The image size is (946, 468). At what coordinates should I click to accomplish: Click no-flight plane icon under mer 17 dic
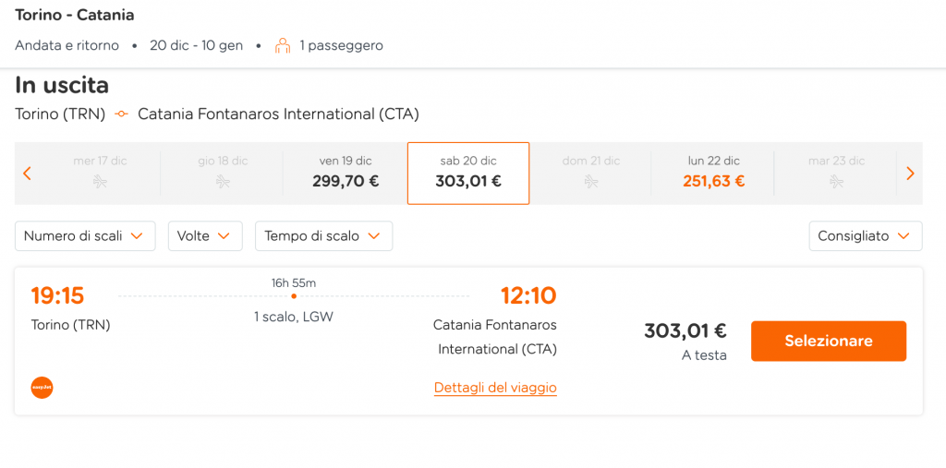click(x=100, y=181)
